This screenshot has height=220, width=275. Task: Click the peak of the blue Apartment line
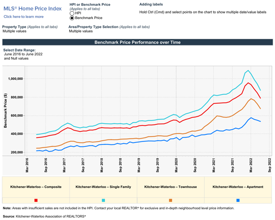point(251,118)
